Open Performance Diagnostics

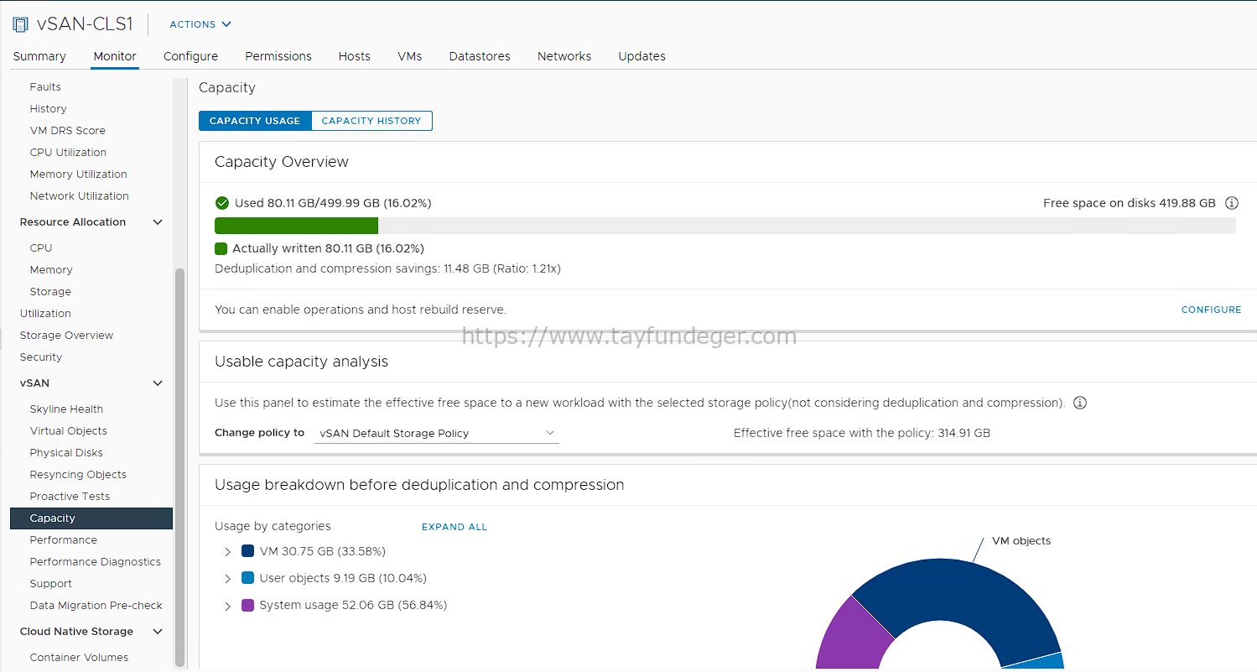95,561
